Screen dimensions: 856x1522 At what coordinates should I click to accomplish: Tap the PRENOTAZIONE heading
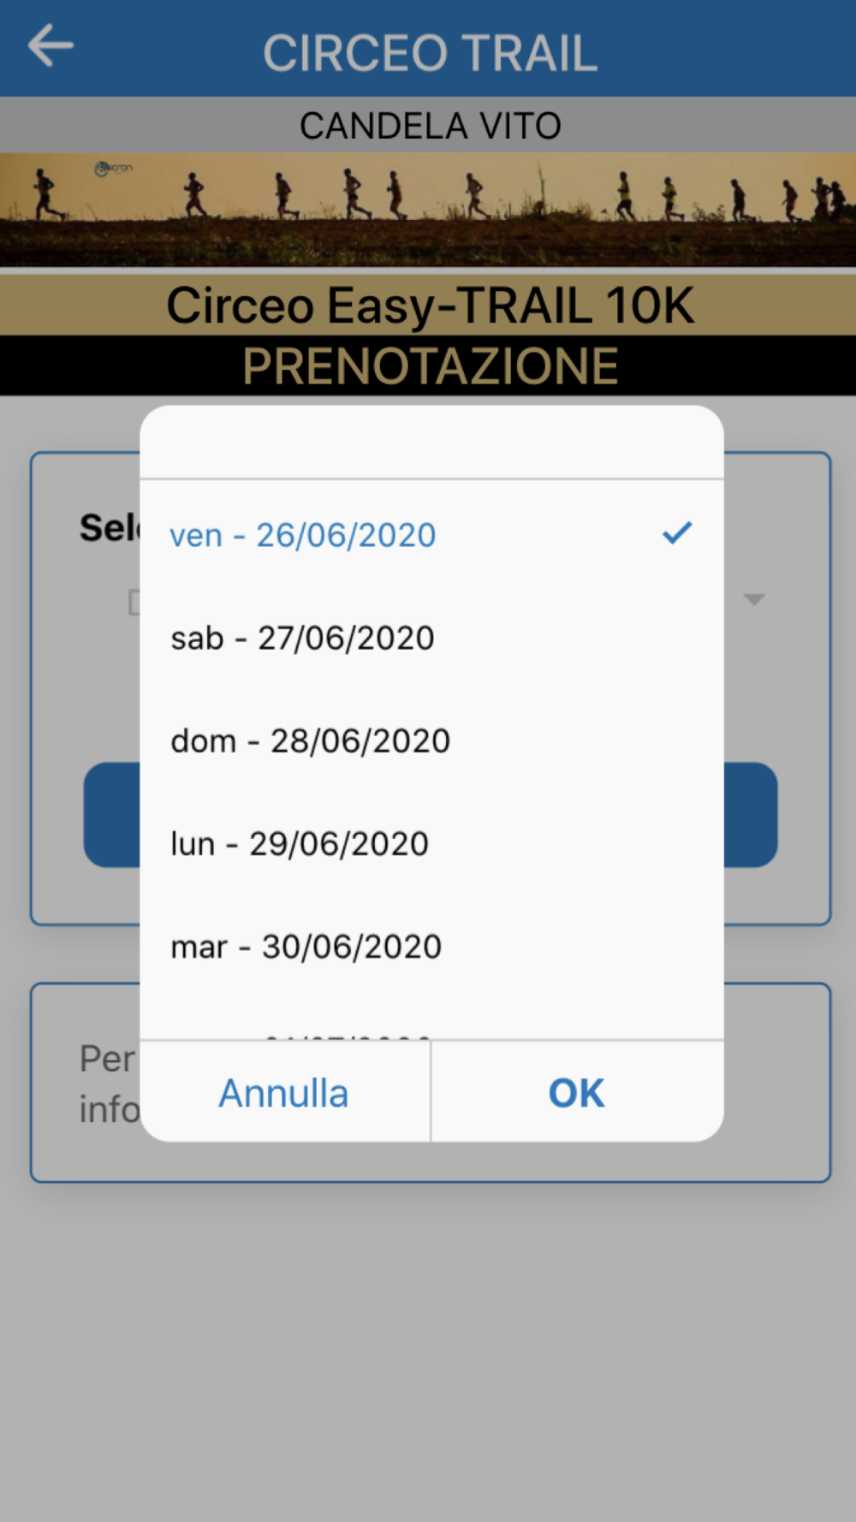tap(430, 366)
